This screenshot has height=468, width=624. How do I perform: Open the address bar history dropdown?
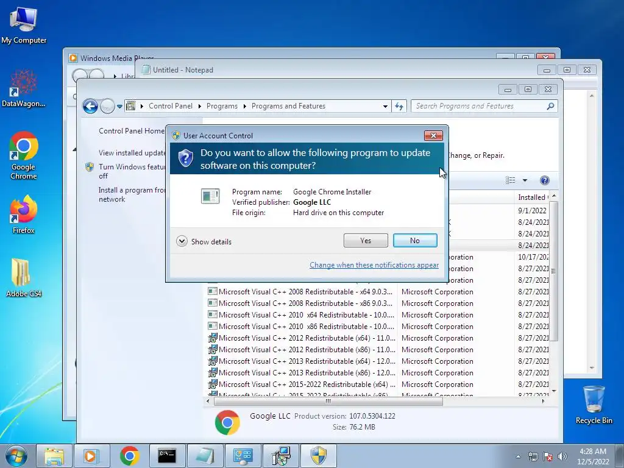point(385,106)
